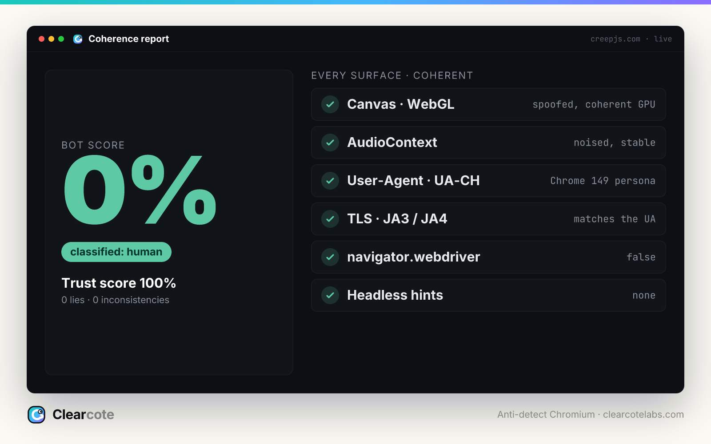
Task: Select the 'classified: human' badge
Action: coord(116,252)
